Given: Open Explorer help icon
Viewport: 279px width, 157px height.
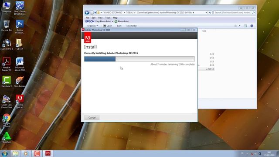Looking at the screenshot, I should [252, 26].
